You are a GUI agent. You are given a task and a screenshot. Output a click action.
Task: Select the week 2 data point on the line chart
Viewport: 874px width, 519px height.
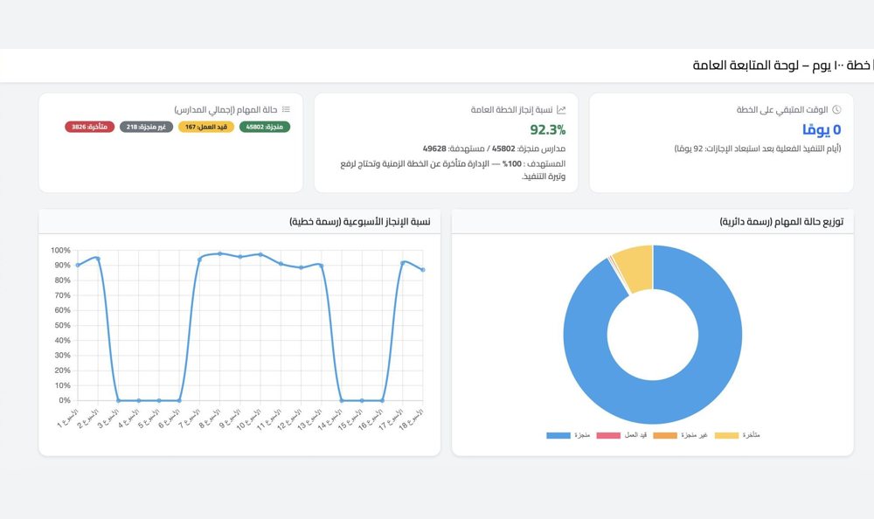pos(98,258)
